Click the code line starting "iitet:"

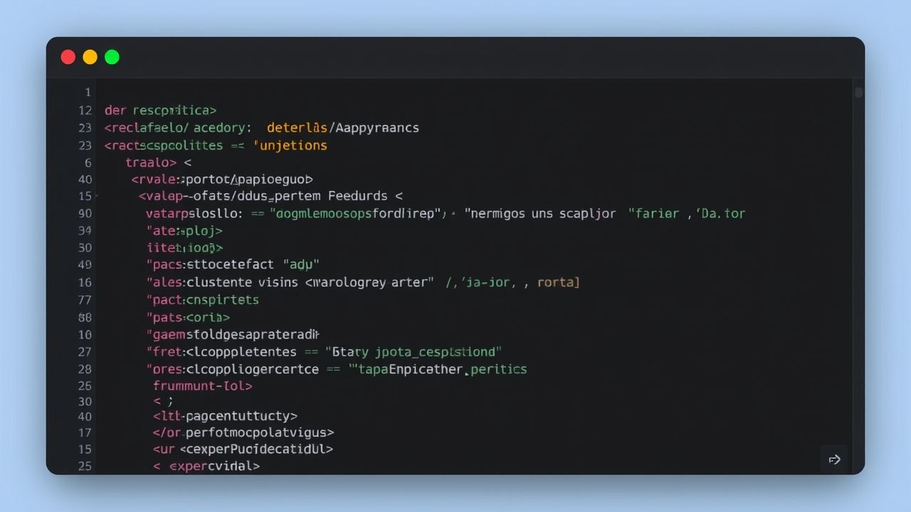[x=184, y=247]
